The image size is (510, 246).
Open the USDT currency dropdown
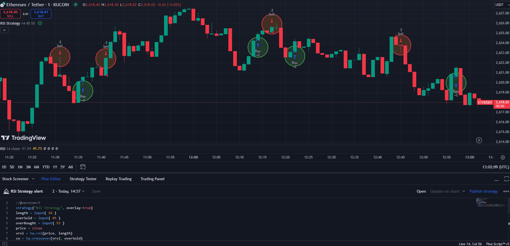pyautogui.click(x=502, y=5)
